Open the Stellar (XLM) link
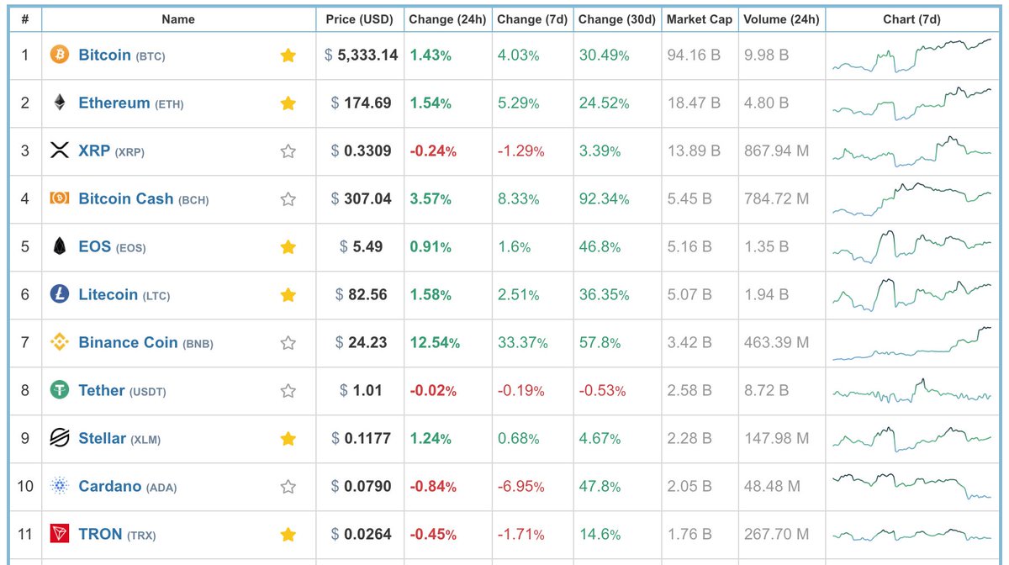The image size is (1009, 565). click(x=119, y=439)
